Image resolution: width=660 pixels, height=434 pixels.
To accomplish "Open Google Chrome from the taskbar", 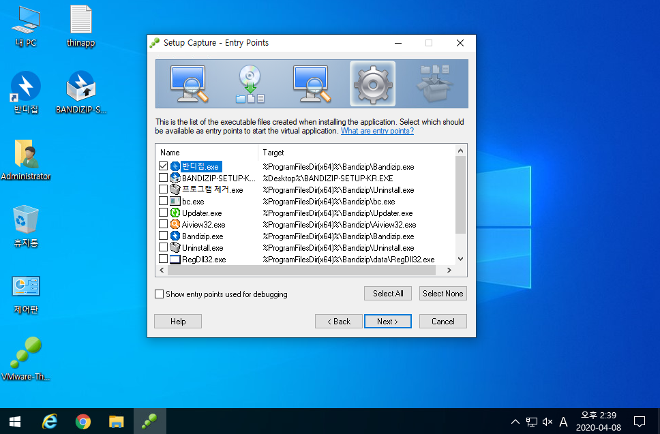I will coord(83,421).
